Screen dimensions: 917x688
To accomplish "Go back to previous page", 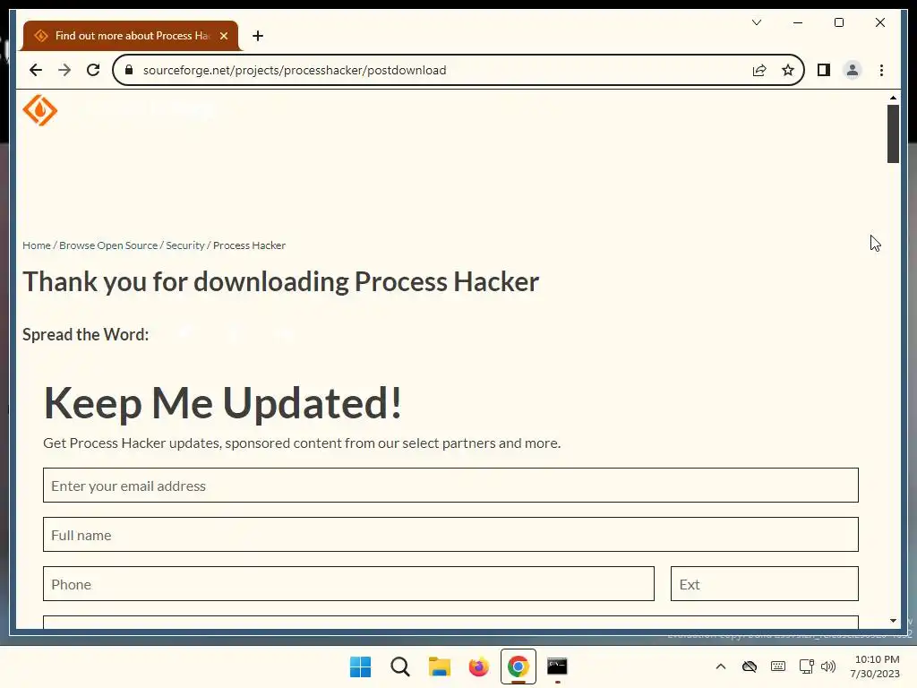I will pyautogui.click(x=36, y=70).
